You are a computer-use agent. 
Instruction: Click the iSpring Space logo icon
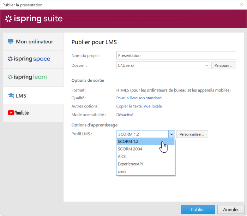click(10, 59)
